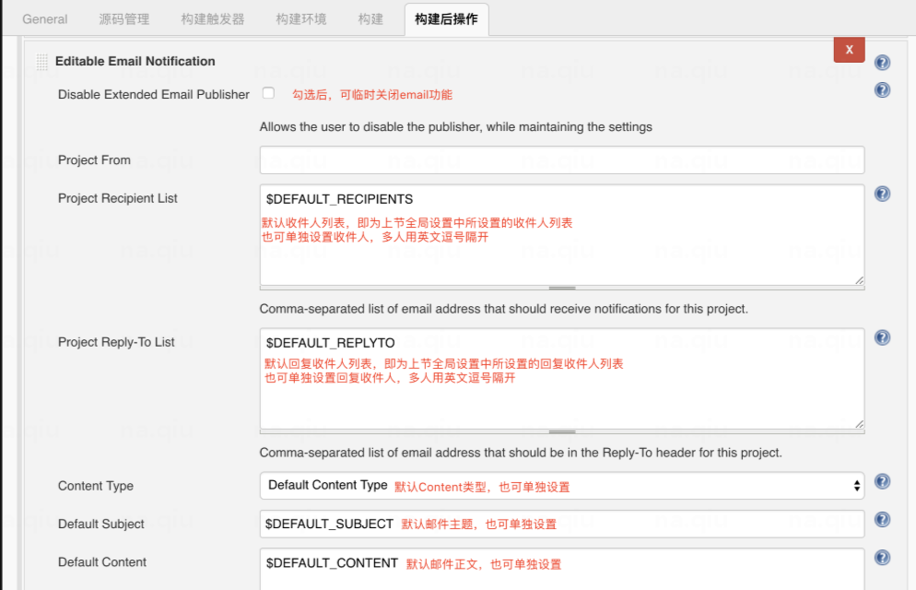Click the corner resize grip of Reply-To List textarea
Viewport: 916px width, 590px height.
(860, 424)
